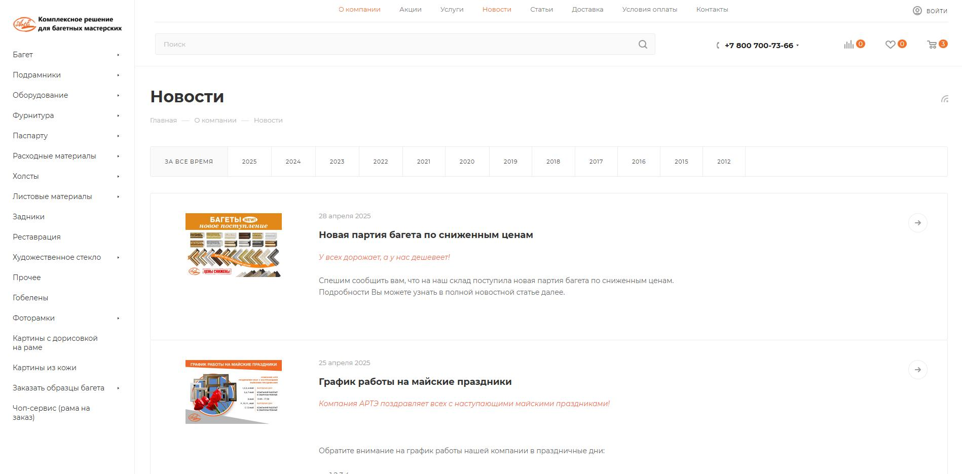Expand the Паспарту submenu arrow
Screen dimensions: 962x474
tap(118, 136)
